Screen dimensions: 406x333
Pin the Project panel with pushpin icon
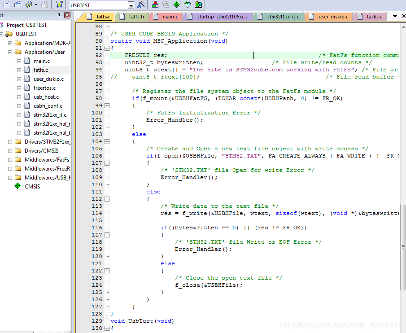tap(59, 15)
